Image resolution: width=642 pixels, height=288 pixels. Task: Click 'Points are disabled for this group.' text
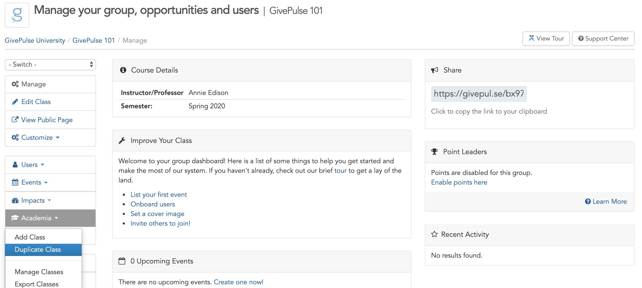(481, 173)
